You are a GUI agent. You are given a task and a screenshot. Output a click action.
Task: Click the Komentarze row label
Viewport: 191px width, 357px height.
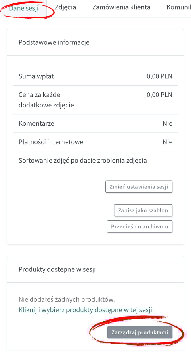click(x=36, y=123)
